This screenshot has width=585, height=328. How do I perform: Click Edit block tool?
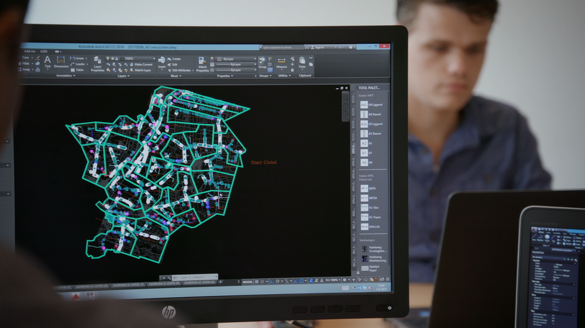(173, 64)
